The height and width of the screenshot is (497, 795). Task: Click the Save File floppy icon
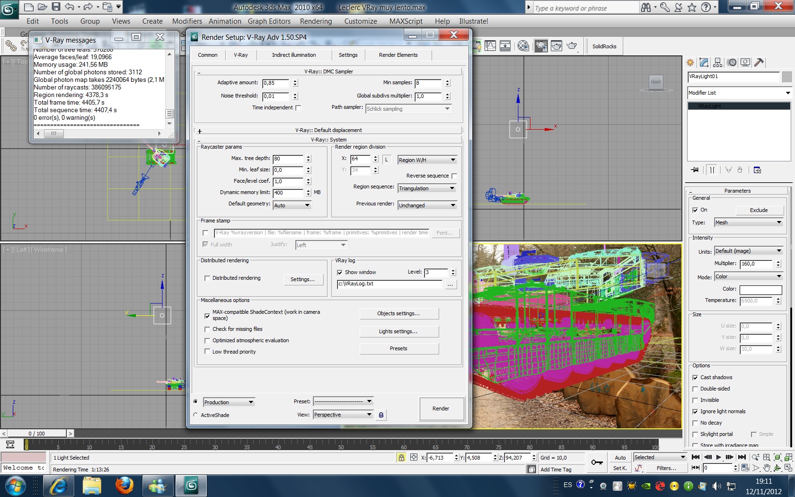56,7
